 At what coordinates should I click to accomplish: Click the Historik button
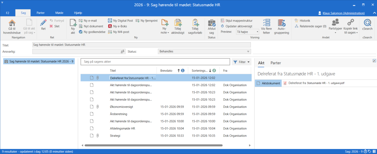[305, 21]
